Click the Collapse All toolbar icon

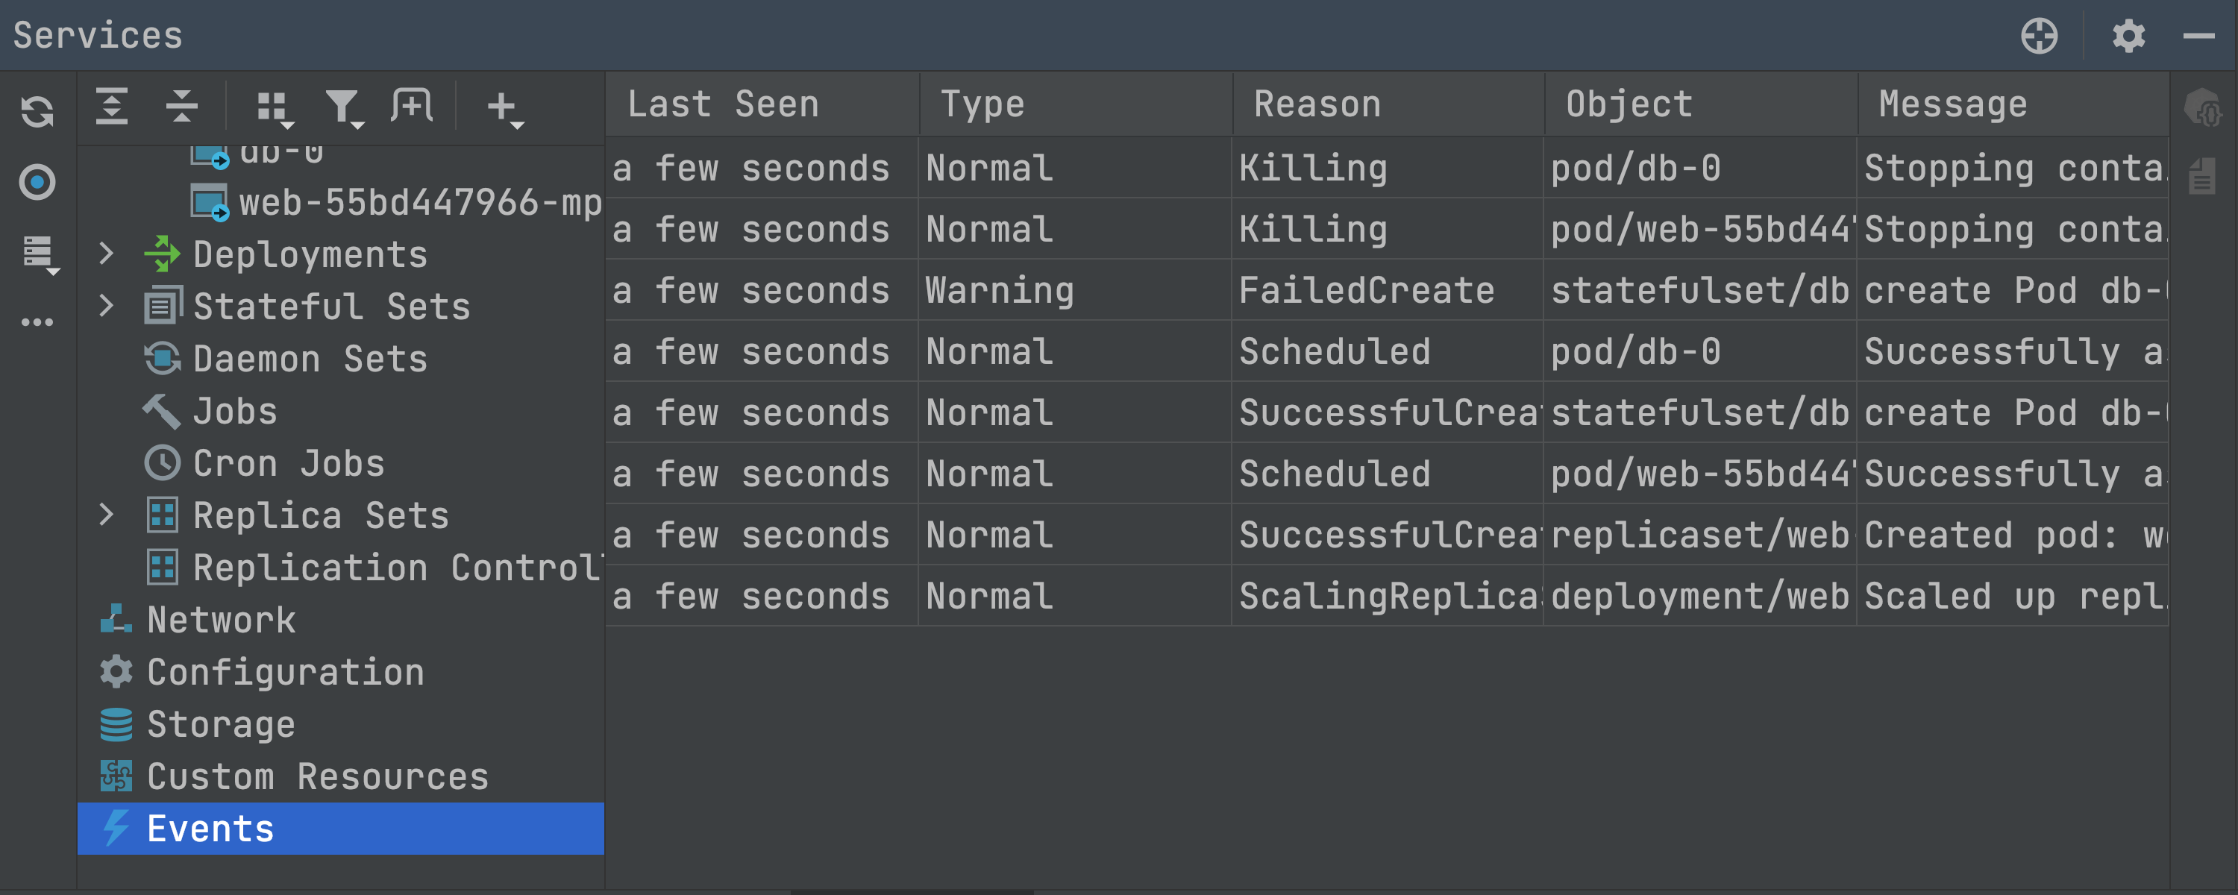181,107
